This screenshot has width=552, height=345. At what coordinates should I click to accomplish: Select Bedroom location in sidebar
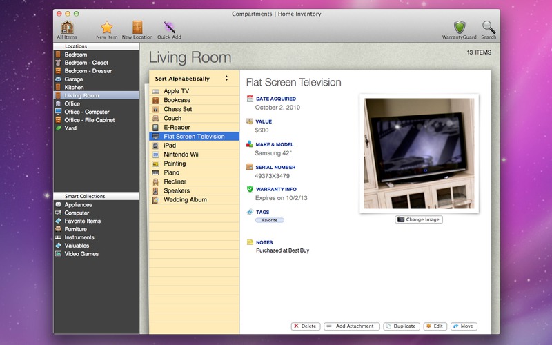[x=96, y=55]
